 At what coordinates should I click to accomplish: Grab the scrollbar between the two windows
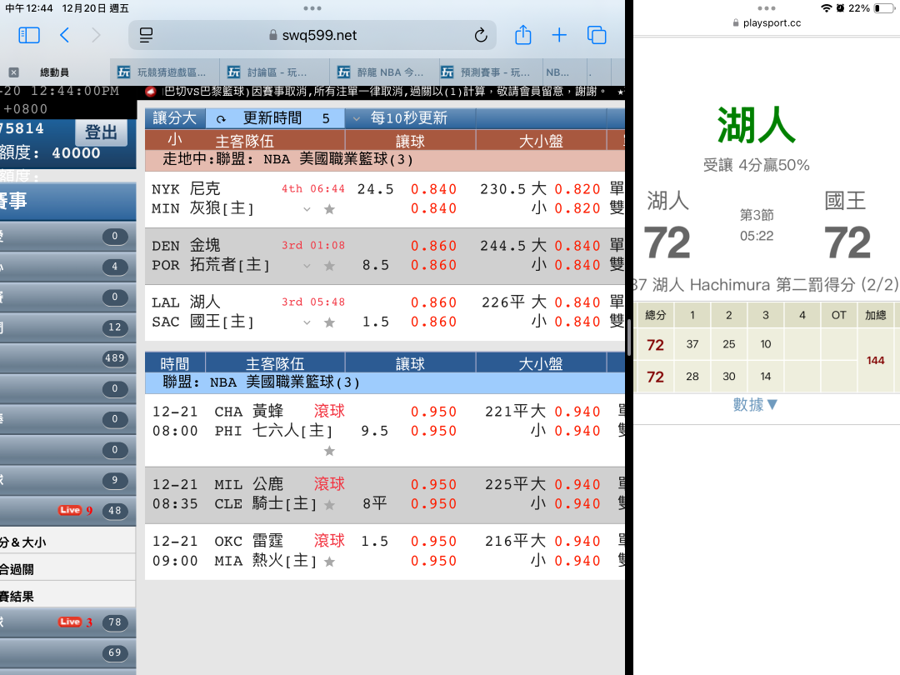[x=629, y=337]
